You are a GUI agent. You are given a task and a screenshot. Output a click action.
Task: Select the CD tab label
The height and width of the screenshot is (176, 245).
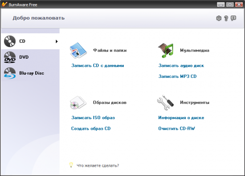click(22, 41)
